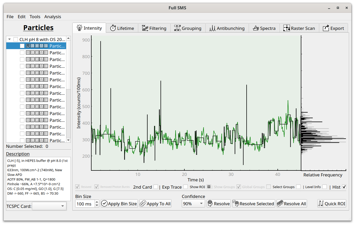Open the Antibunching tab
Viewport: 355px width, 225px height.
coord(227,28)
